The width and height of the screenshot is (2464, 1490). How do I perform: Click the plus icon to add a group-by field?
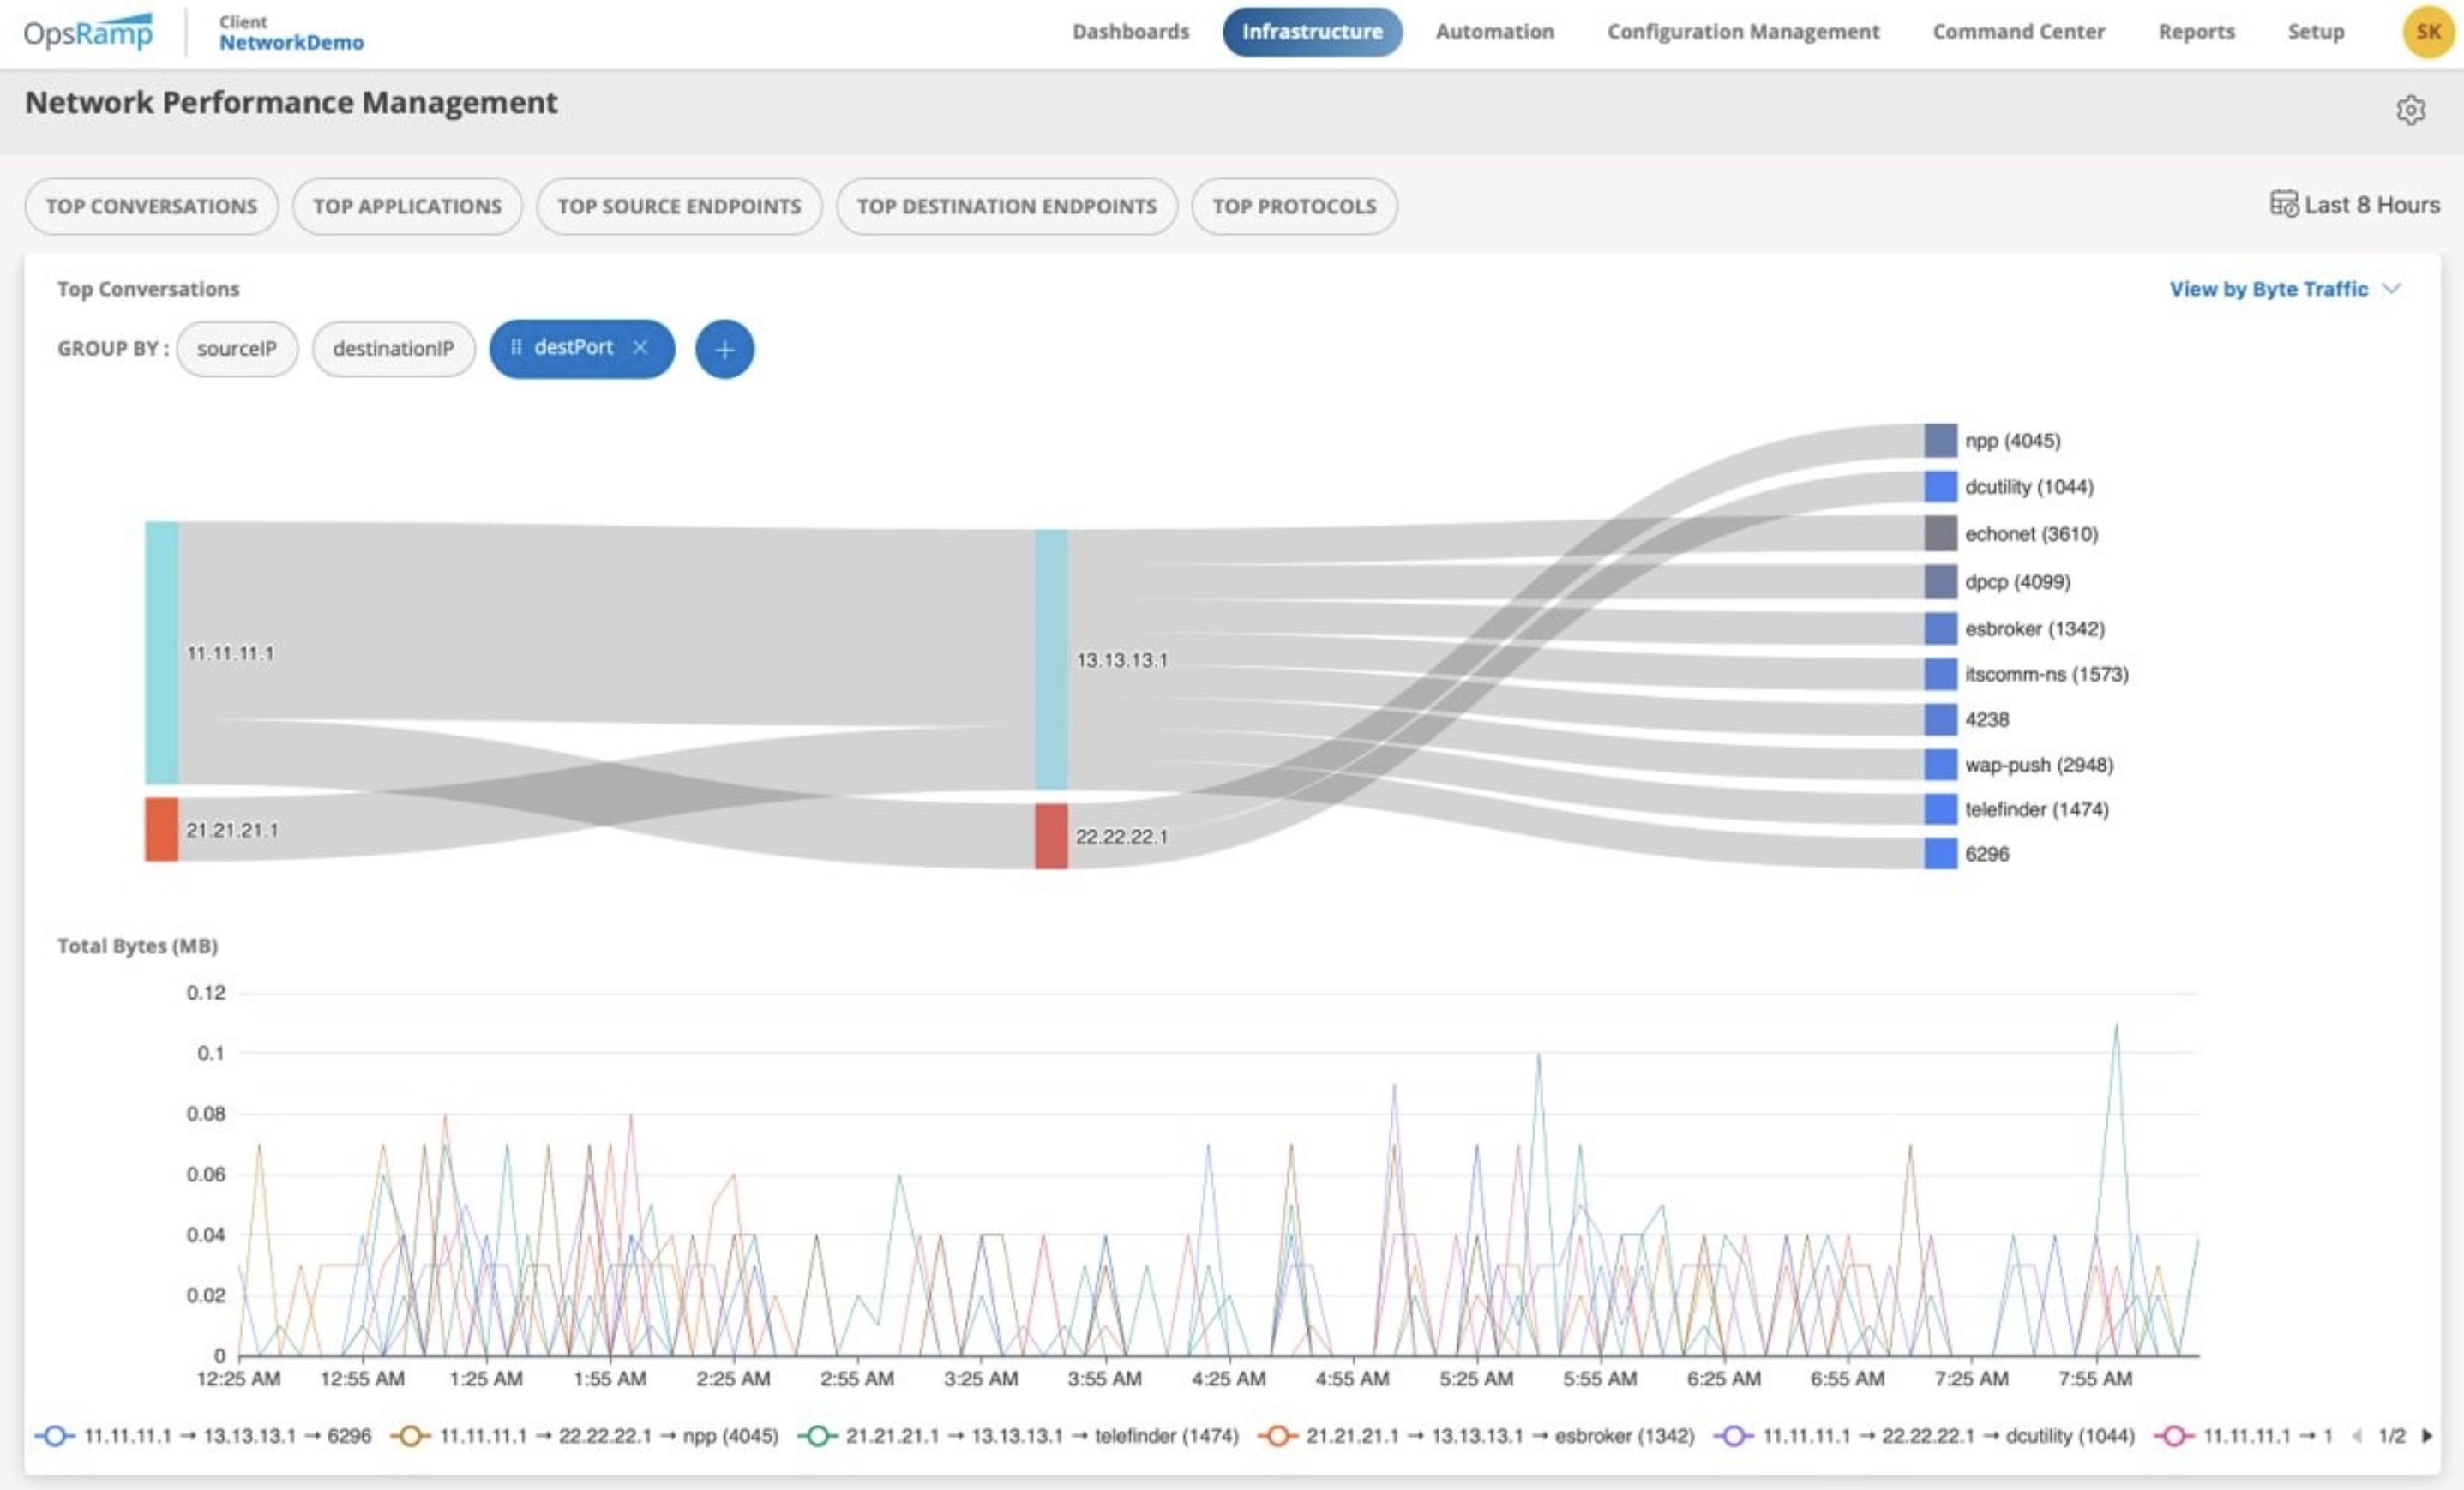coord(724,349)
